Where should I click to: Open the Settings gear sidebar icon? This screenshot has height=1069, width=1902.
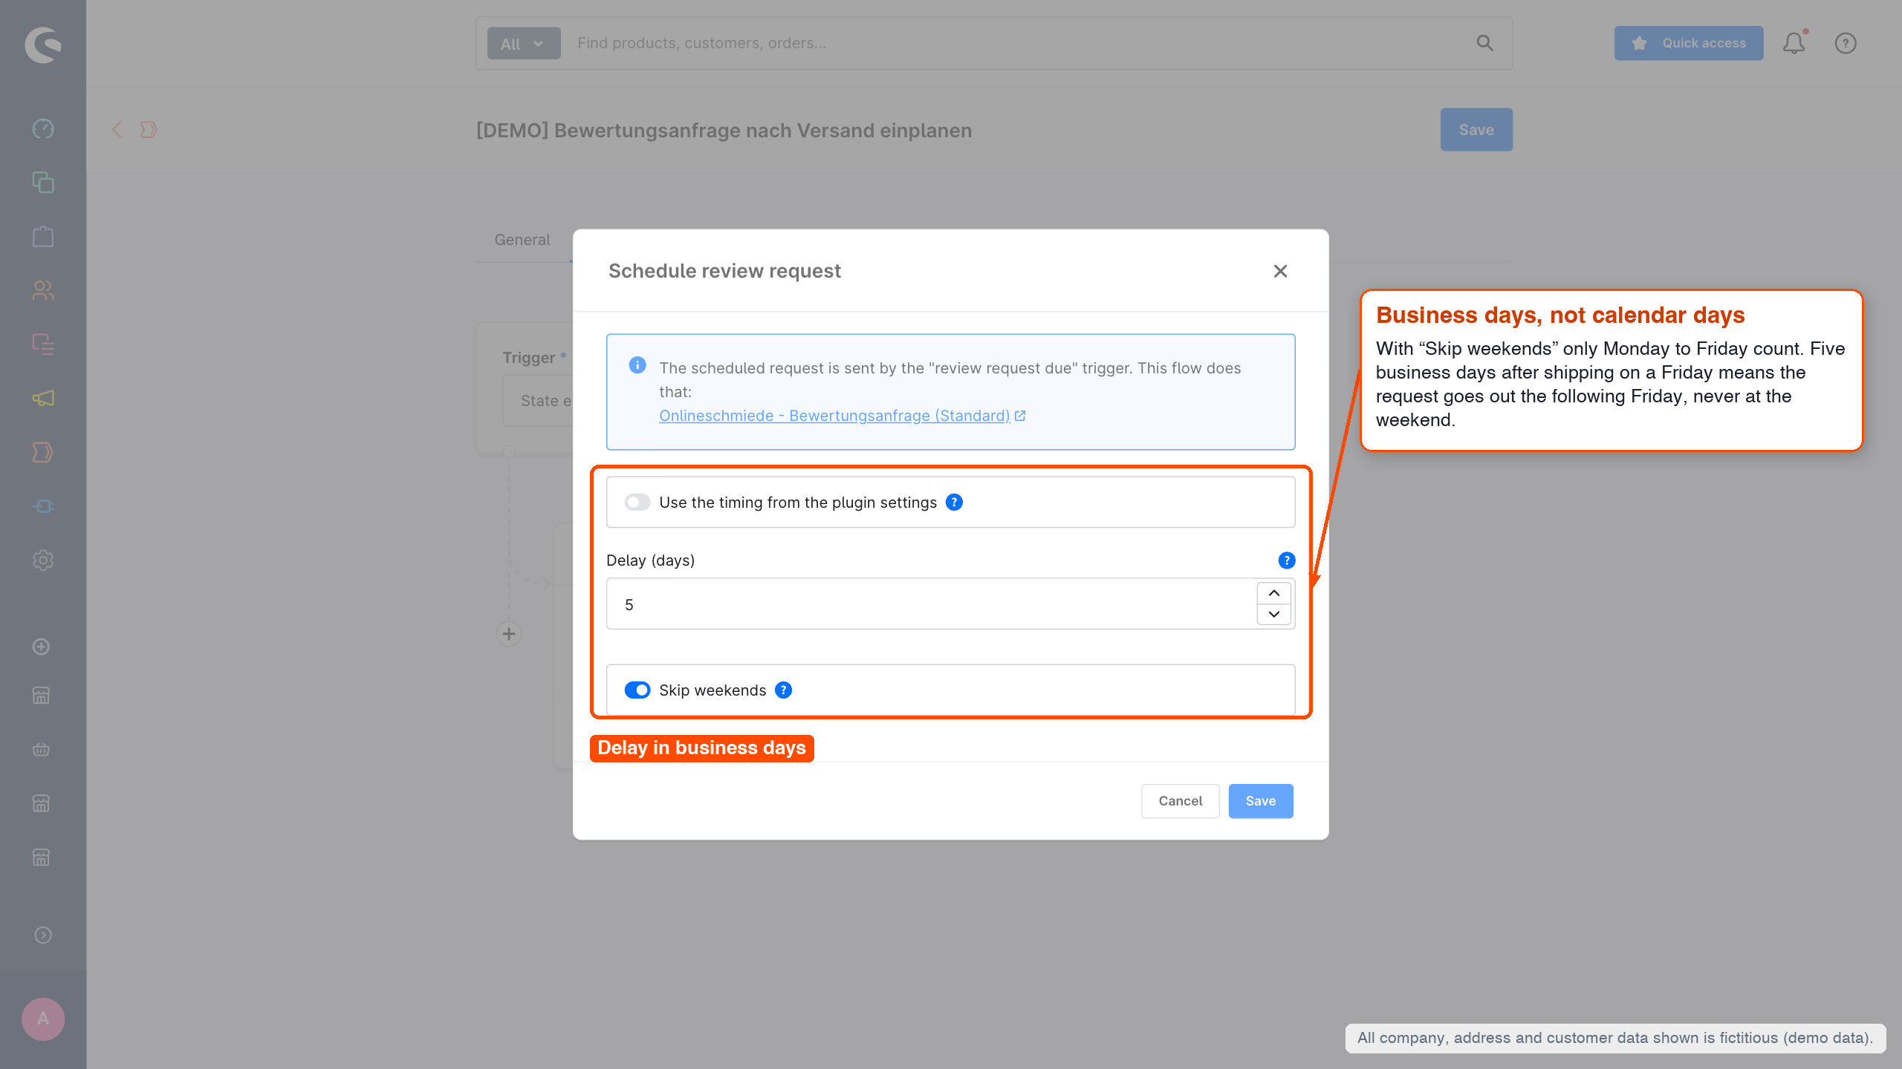pos(43,560)
